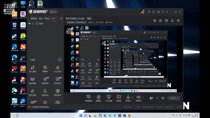This screenshot has width=210, height=118.
Task: Expand speaker settings arrow
Action: 143,97
